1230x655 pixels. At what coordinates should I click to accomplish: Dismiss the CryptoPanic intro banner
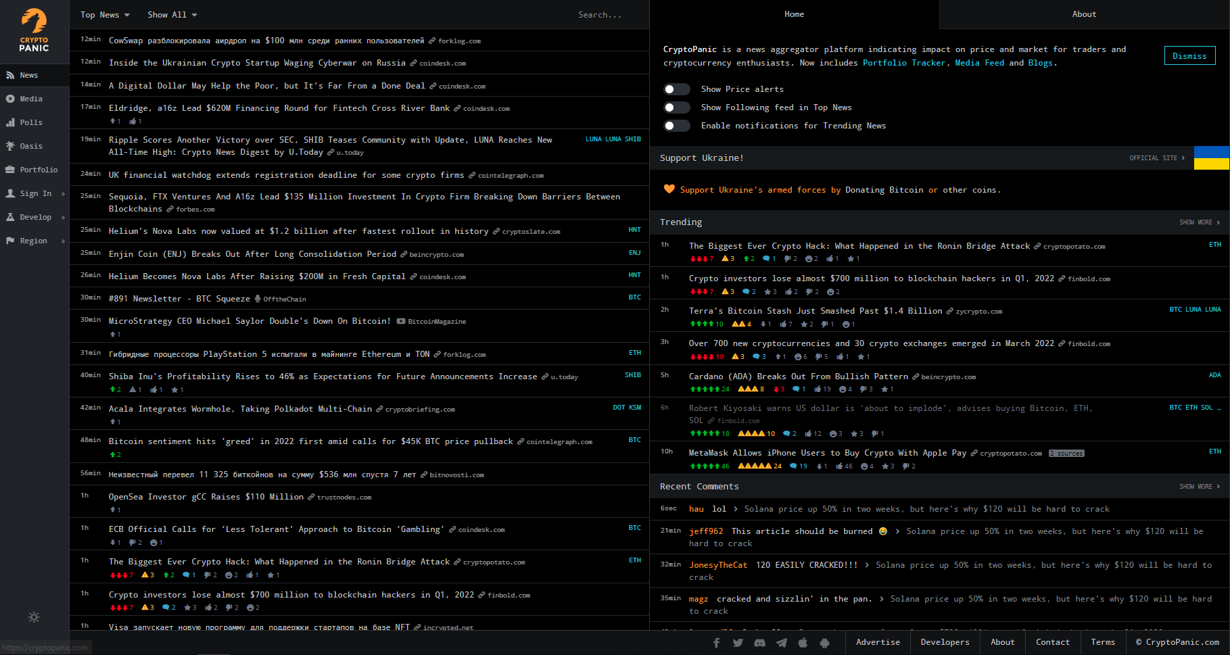point(1189,56)
